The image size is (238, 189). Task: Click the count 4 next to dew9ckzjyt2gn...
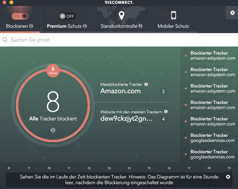pyautogui.click(x=163, y=119)
